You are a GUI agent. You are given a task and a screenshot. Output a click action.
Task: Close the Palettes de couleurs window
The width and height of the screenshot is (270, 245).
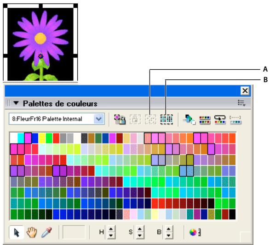tap(245, 90)
